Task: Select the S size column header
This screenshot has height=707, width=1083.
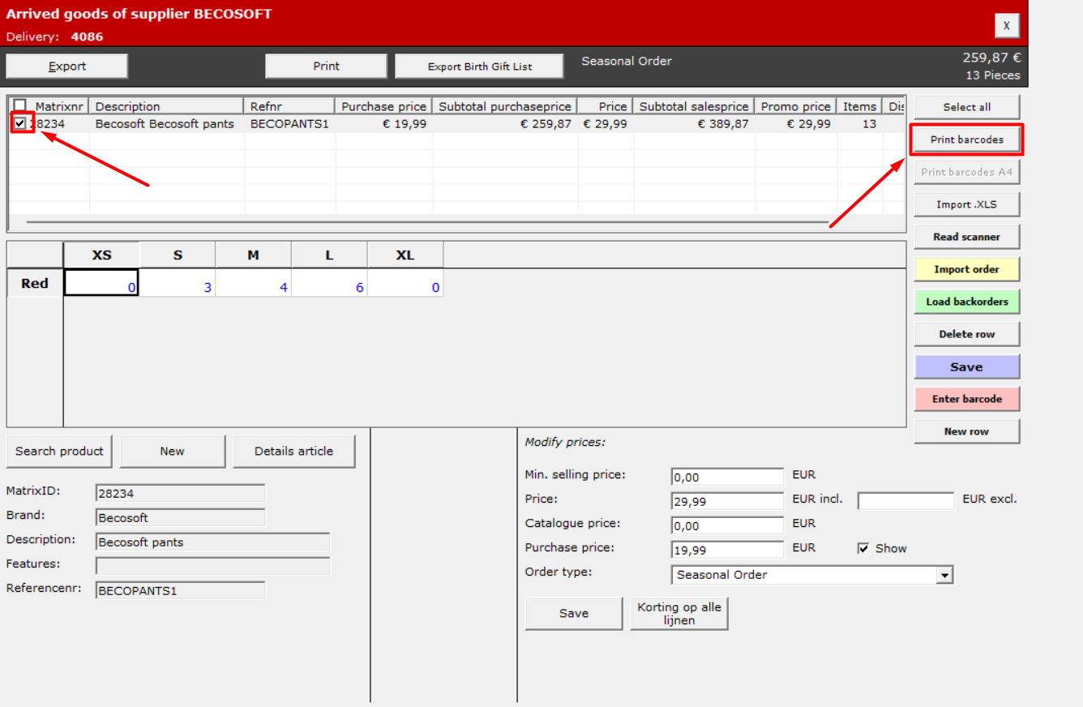Action: (178, 255)
